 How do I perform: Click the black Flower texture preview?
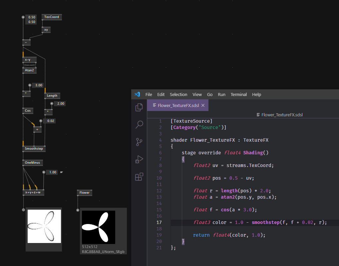point(99,227)
